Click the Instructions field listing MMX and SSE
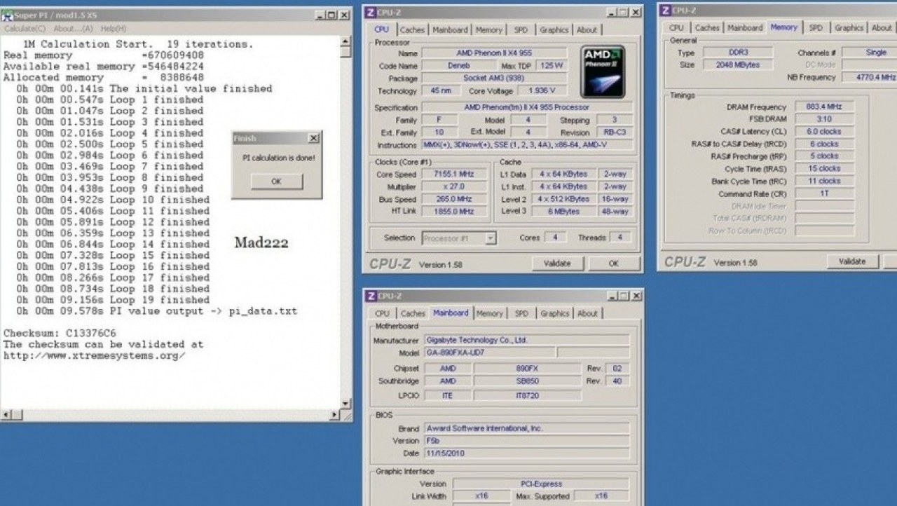Viewport: 897px width, 506px height. click(526, 145)
